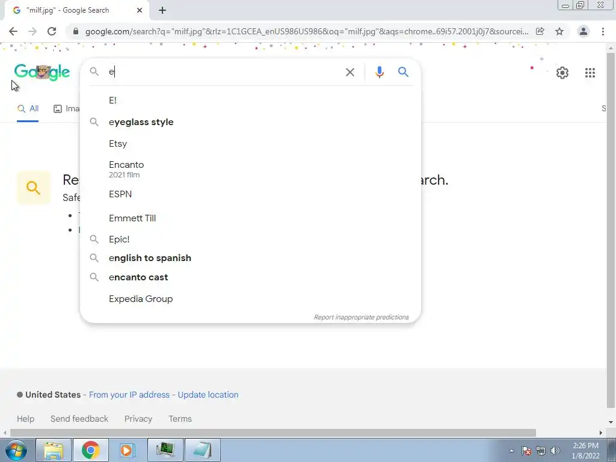Click the horizontal scrollbar left arrow
Image resolution: width=616 pixels, height=462 pixels.
[x=5, y=433]
